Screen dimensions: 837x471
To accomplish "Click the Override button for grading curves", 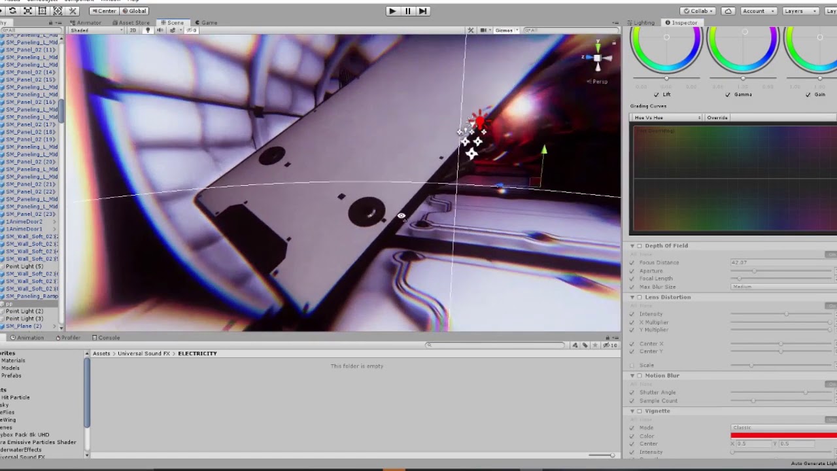I will click(x=717, y=118).
